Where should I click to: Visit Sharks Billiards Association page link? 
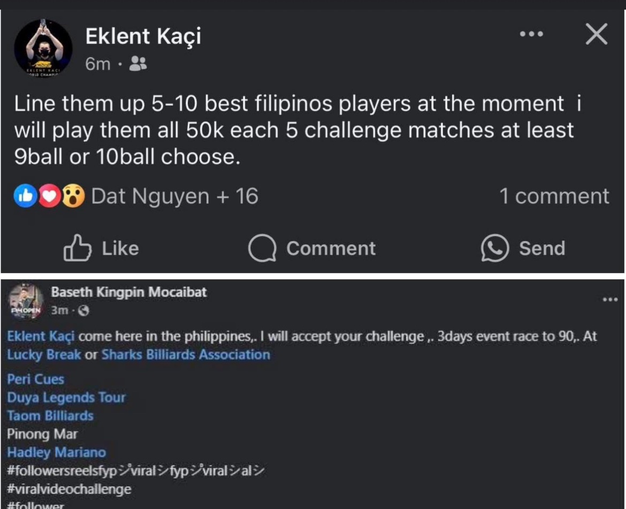(x=186, y=354)
